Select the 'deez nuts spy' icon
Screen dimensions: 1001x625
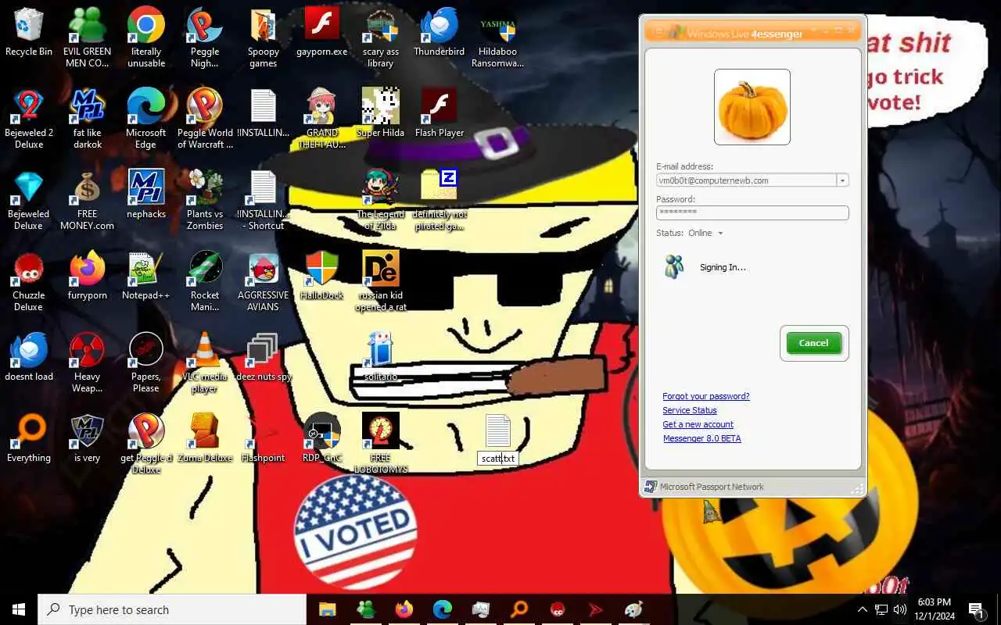pos(264,356)
